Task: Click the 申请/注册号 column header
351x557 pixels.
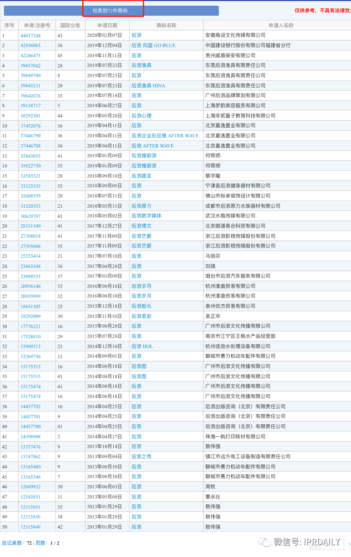Action: (37, 25)
